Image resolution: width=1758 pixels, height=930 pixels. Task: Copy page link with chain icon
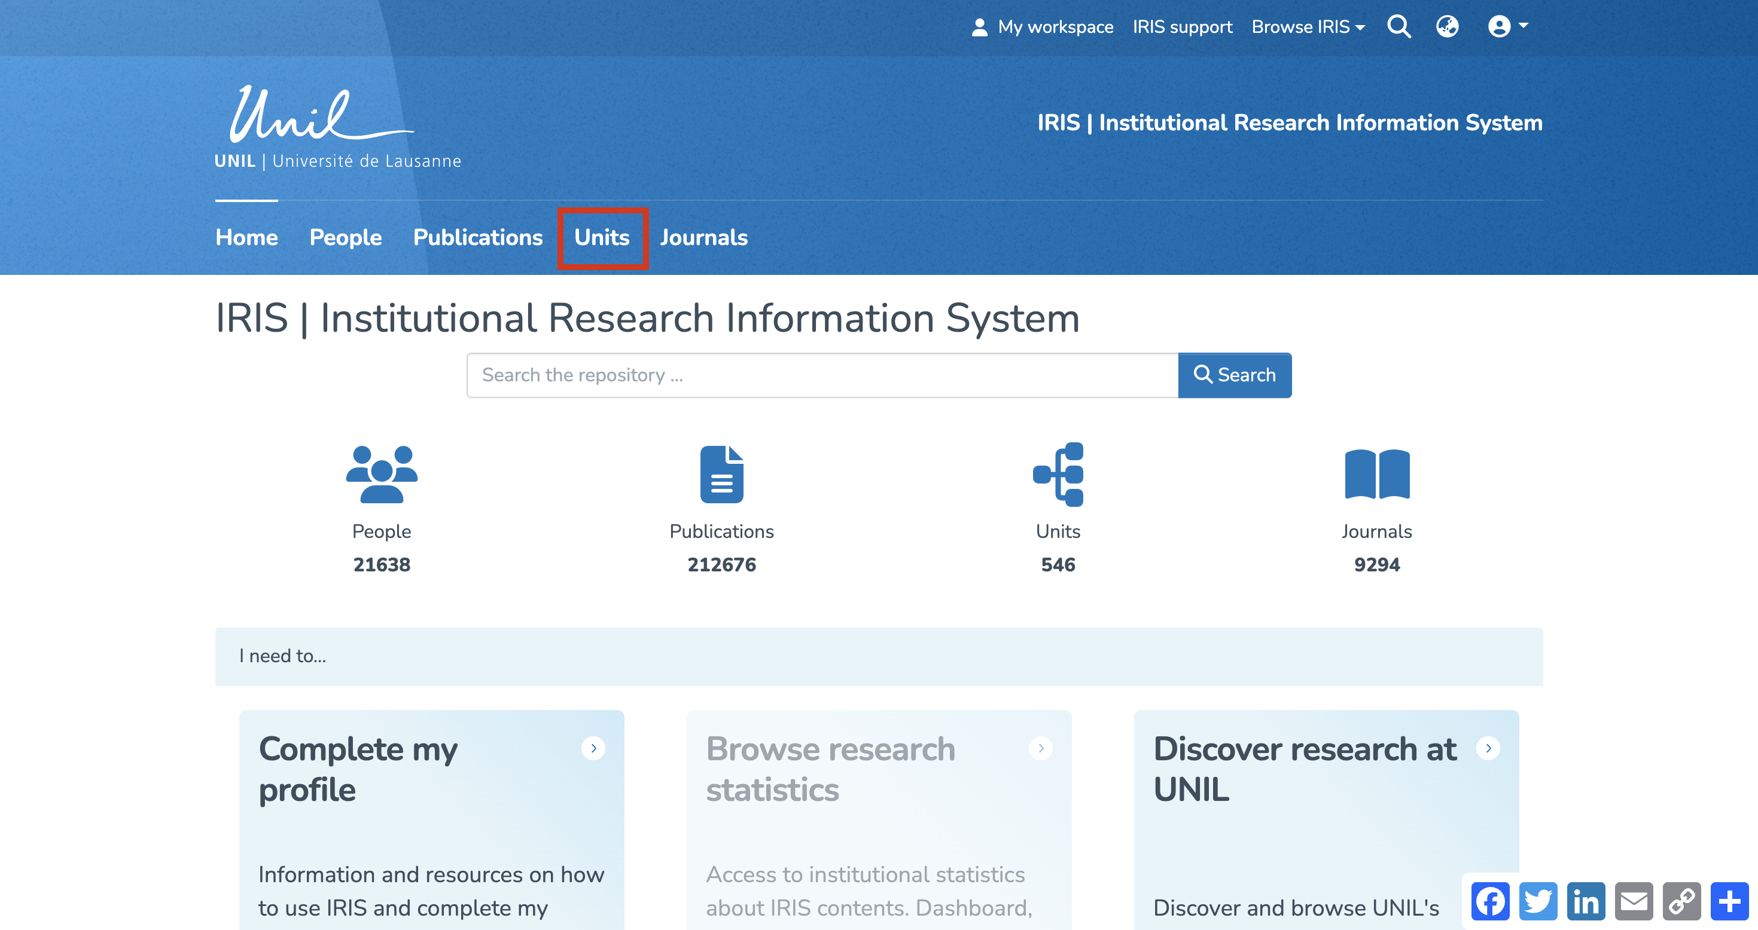tap(1681, 901)
